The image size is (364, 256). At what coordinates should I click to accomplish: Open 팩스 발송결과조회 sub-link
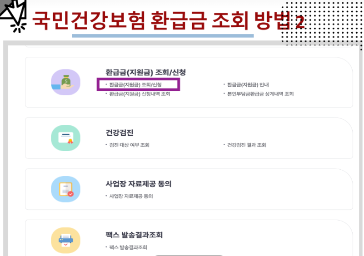click(x=128, y=247)
